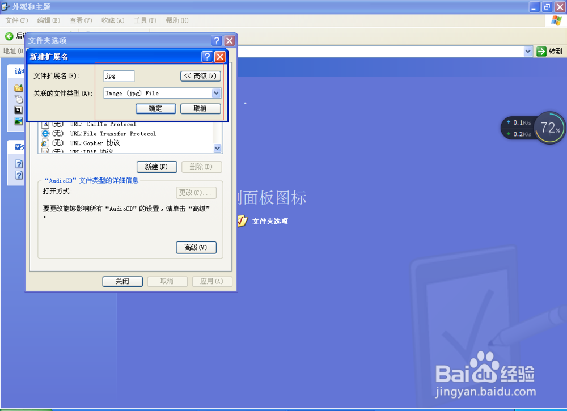Click file types list scroll down arrow
This screenshot has height=411, width=567.
217,148
